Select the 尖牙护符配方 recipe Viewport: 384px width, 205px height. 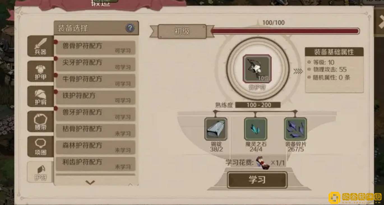tap(96, 64)
